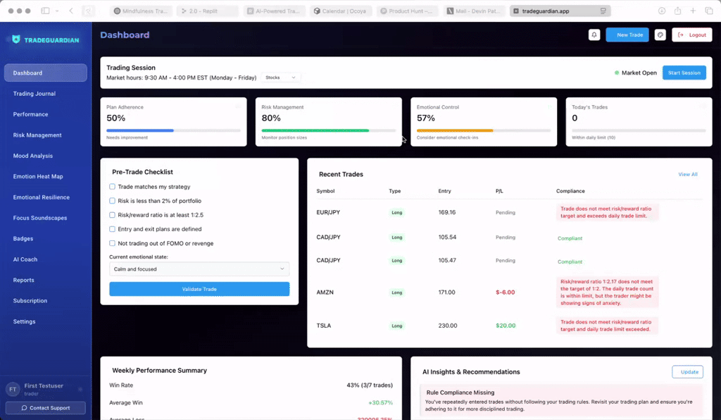
Task: Check 'Entry and exit plans are defined'
Action: pos(113,229)
